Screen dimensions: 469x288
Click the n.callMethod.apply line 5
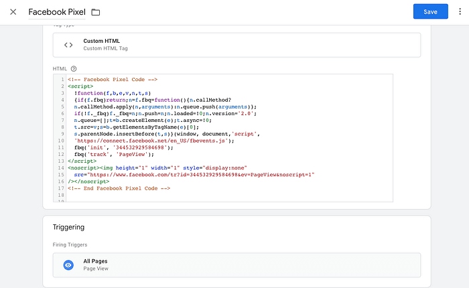165,106
